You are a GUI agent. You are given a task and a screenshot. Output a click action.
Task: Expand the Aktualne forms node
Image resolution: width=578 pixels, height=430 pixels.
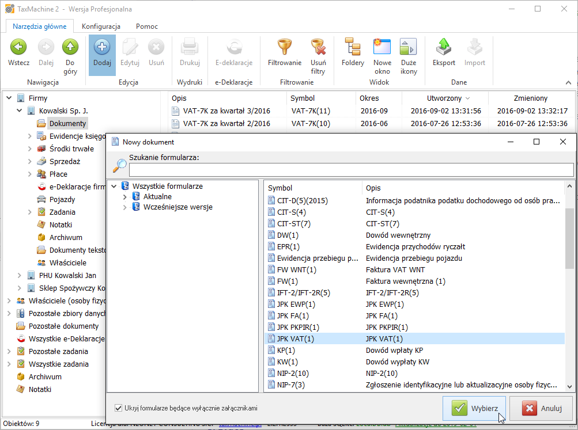[124, 197]
